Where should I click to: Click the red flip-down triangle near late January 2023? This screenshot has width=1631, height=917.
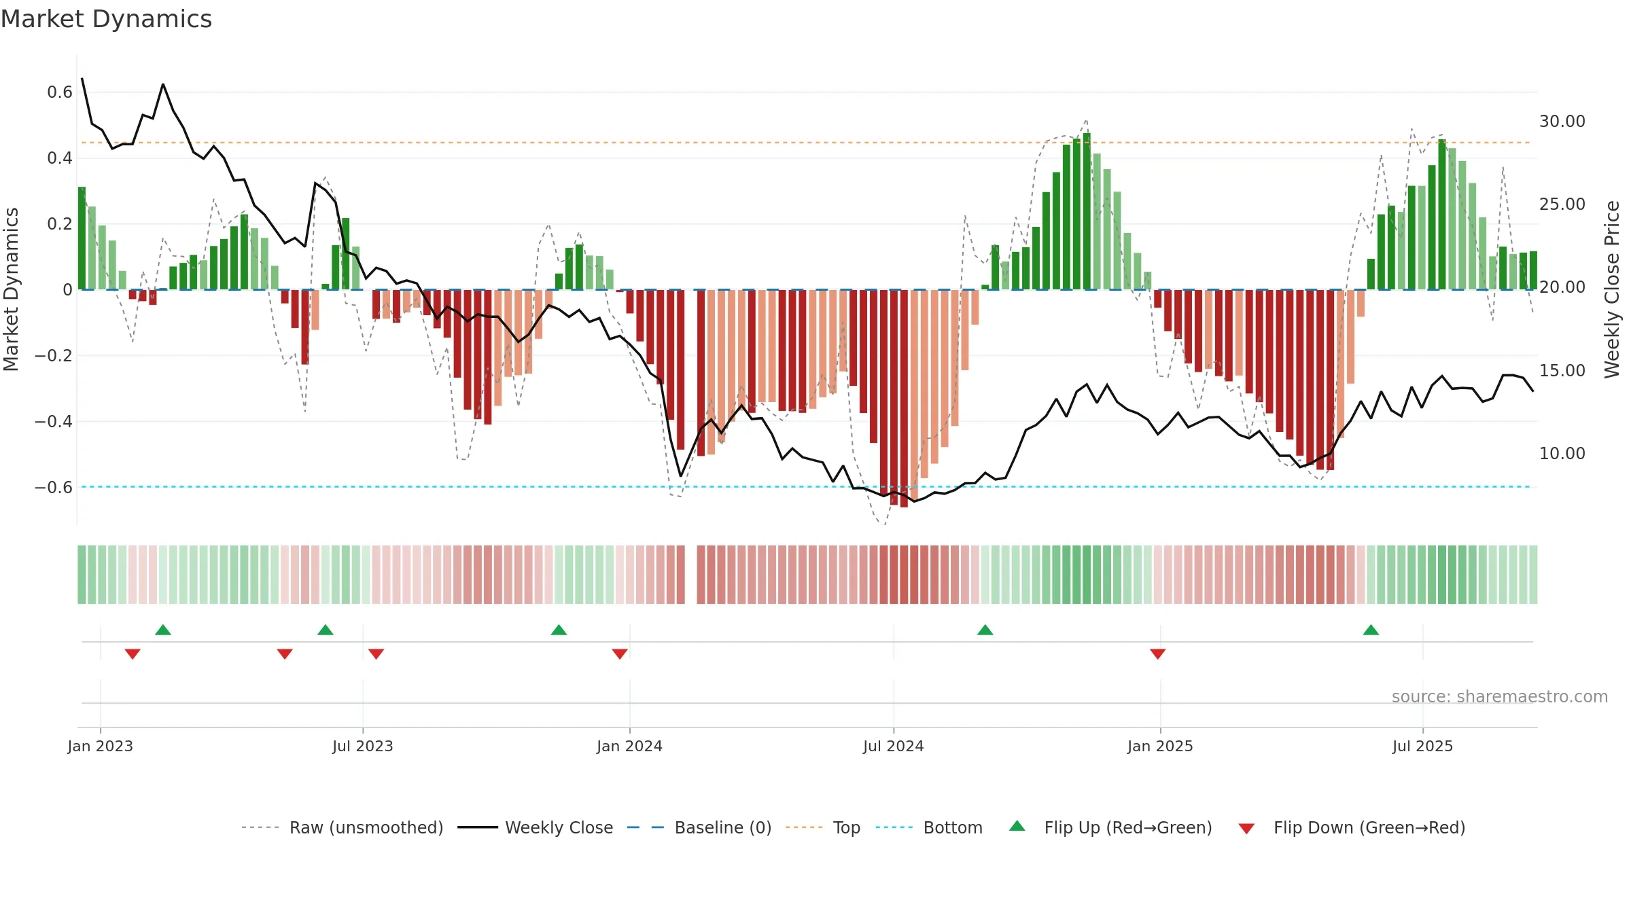[133, 653]
